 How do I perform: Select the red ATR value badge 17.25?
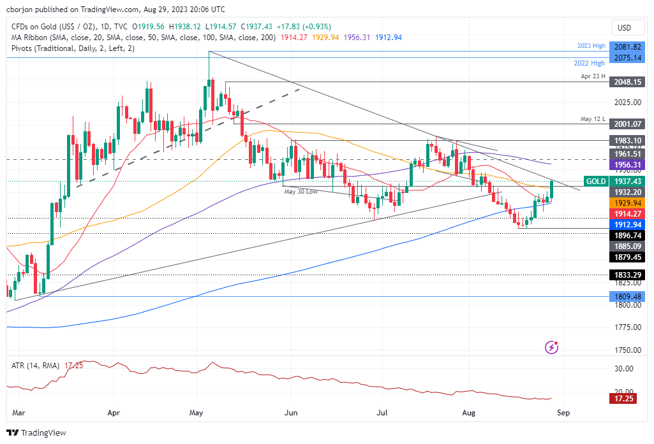[623, 398]
